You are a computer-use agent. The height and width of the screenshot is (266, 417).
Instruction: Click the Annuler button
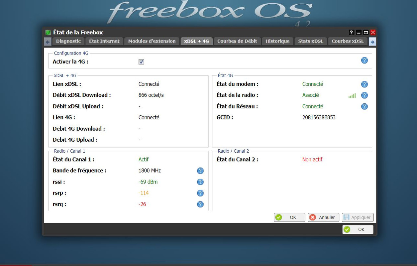click(x=324, y=217)
